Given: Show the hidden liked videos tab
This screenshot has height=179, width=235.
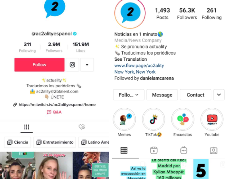Looking at the screenshot, I should pos(82,127).
